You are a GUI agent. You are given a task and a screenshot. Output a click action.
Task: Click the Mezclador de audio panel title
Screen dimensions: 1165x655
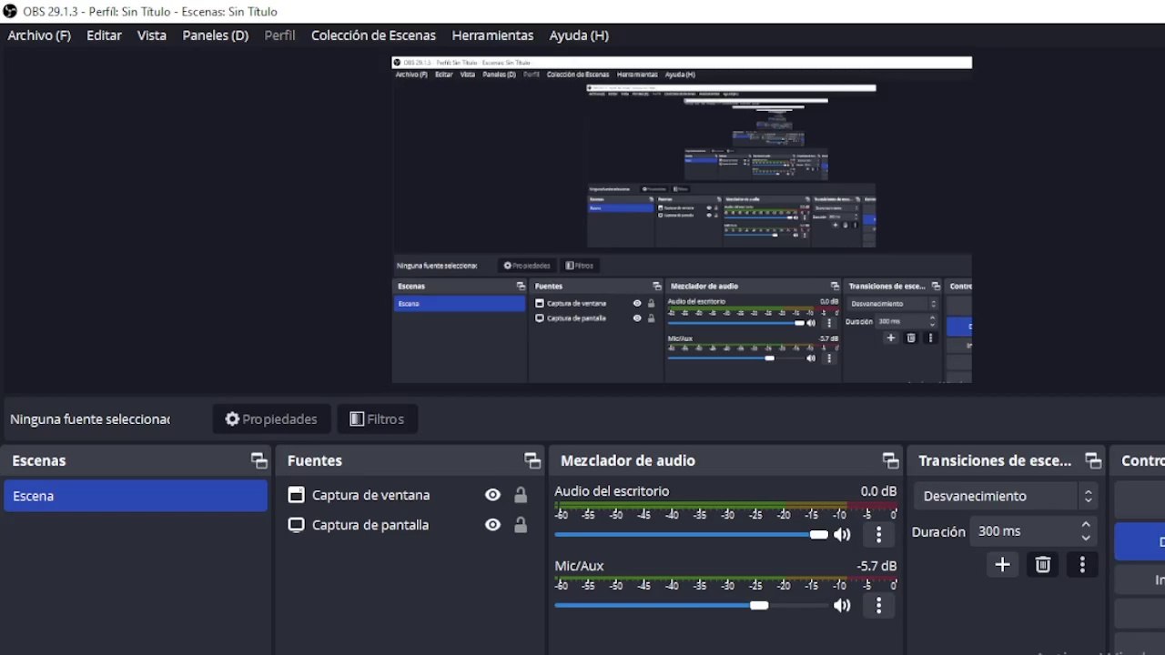point(628,460)
